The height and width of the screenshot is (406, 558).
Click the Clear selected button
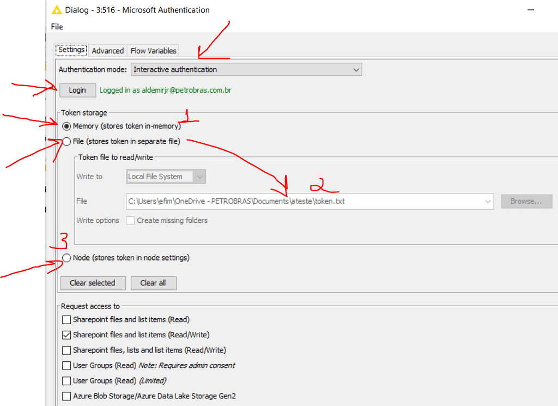[x=93, y=283]
